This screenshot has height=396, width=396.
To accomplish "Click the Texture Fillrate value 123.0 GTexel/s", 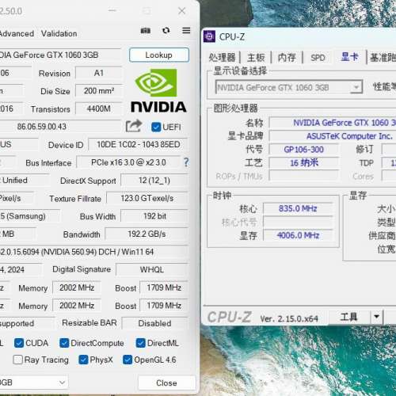I will click(x=147, y=198).
